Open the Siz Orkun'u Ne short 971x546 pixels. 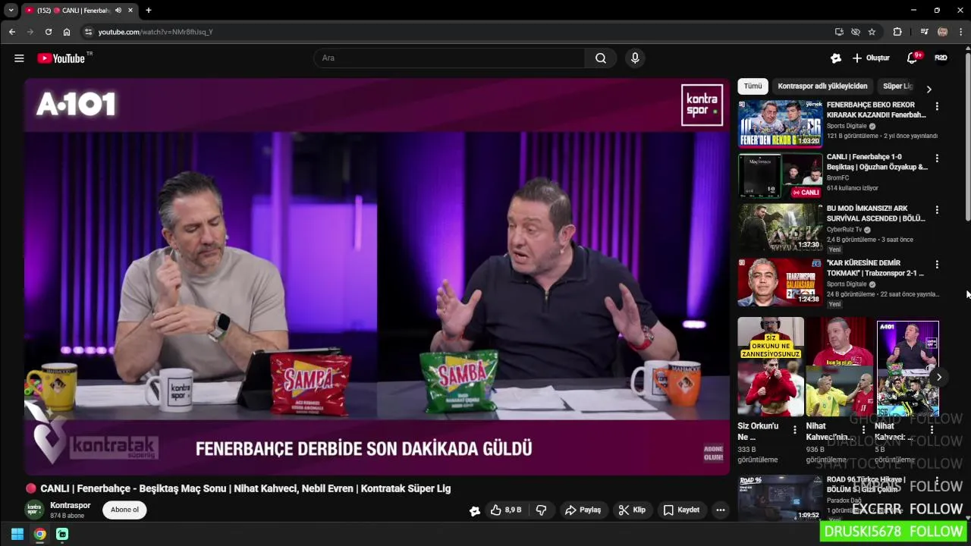point(771,367)
